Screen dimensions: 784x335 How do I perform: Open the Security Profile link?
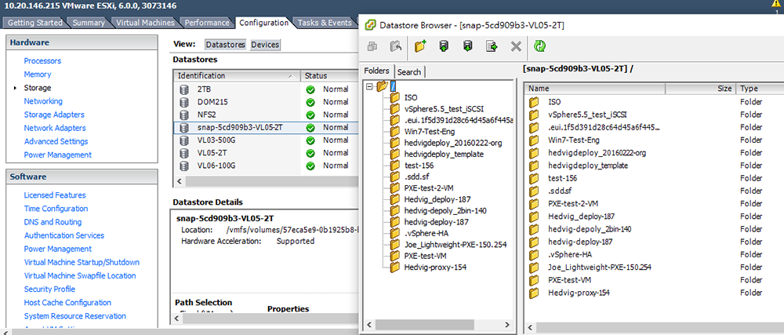49,289
